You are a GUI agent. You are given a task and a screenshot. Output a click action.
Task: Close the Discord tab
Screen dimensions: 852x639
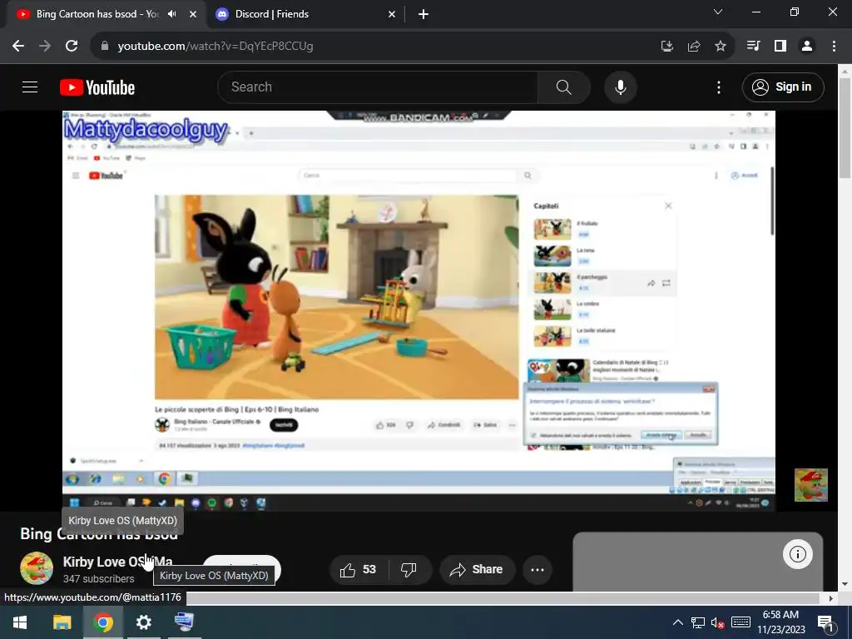point(392,15)
